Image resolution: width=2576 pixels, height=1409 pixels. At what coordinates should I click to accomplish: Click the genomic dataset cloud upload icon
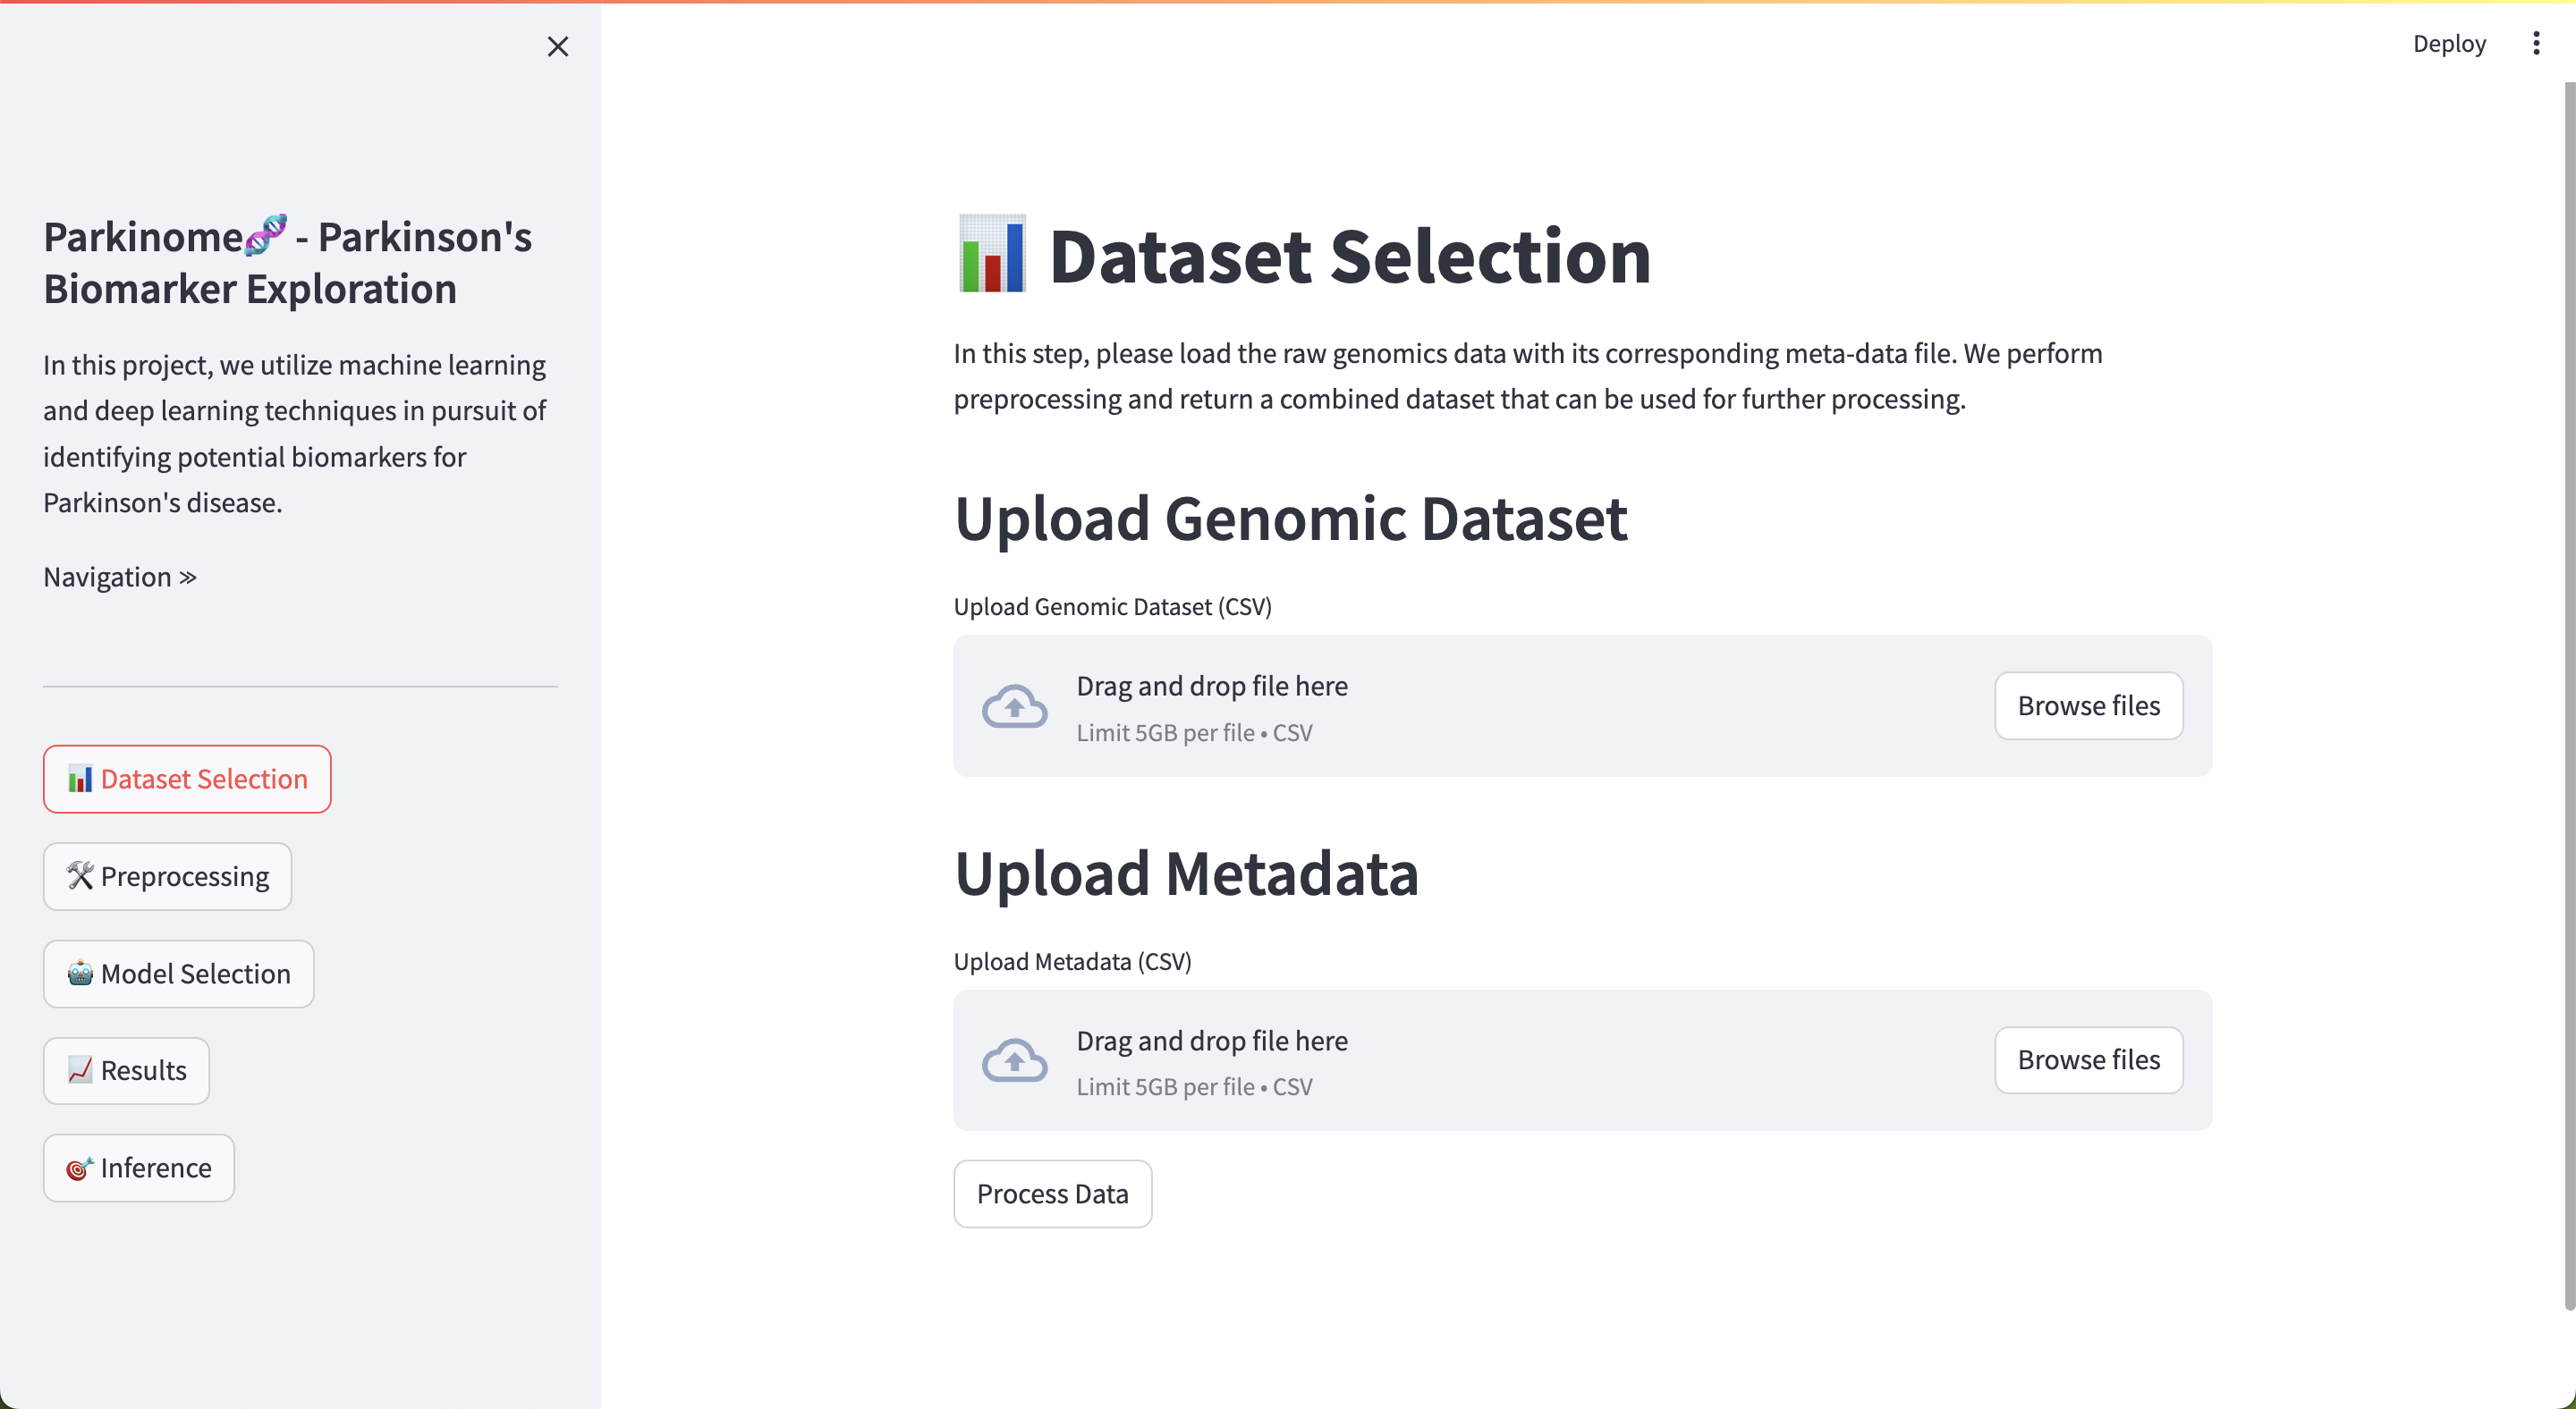[x=1014, y=705]
